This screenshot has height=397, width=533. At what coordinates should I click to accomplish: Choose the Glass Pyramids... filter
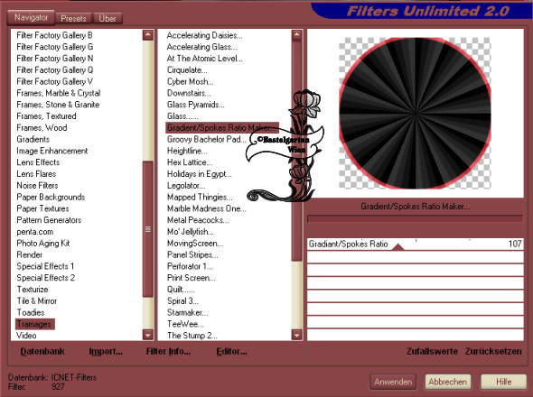[195, 105]
